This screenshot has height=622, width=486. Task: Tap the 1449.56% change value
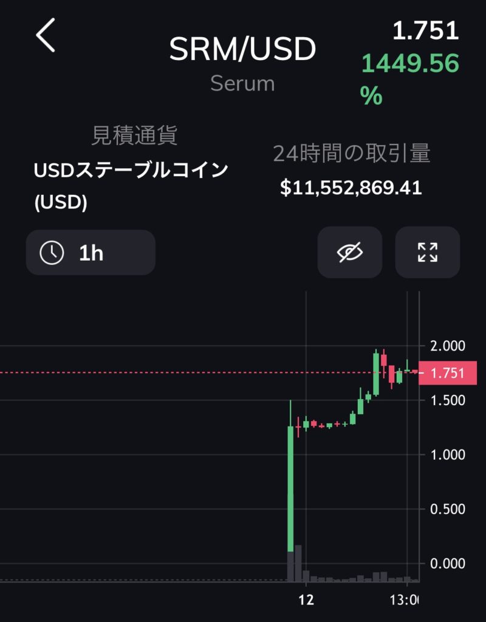[x=410, y=78]
